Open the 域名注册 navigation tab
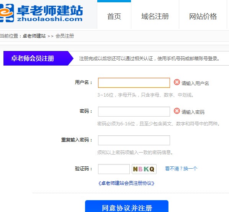This screenshot has width=229, height=212. (155, 16)
